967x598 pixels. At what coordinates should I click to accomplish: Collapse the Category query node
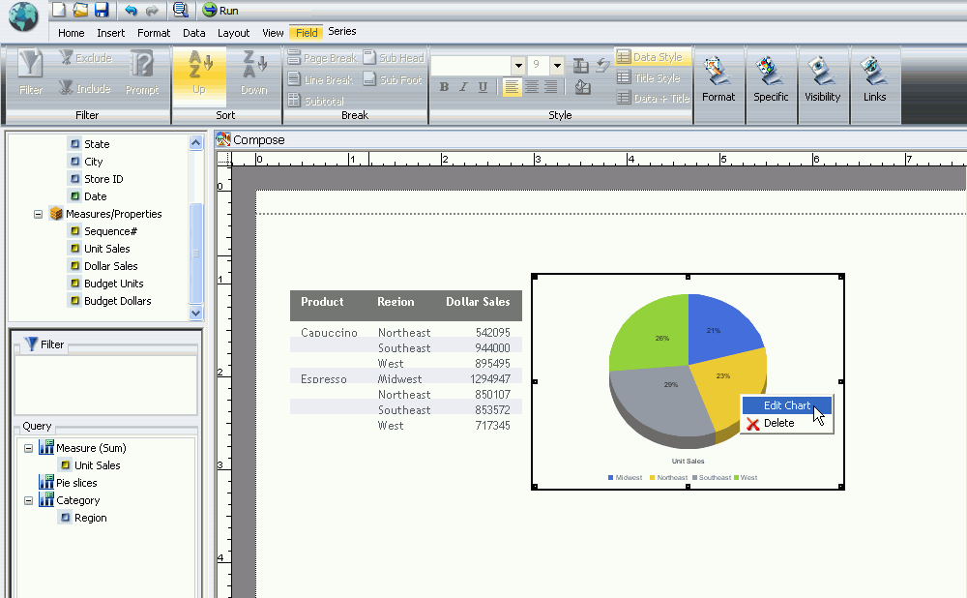point(28,500)
